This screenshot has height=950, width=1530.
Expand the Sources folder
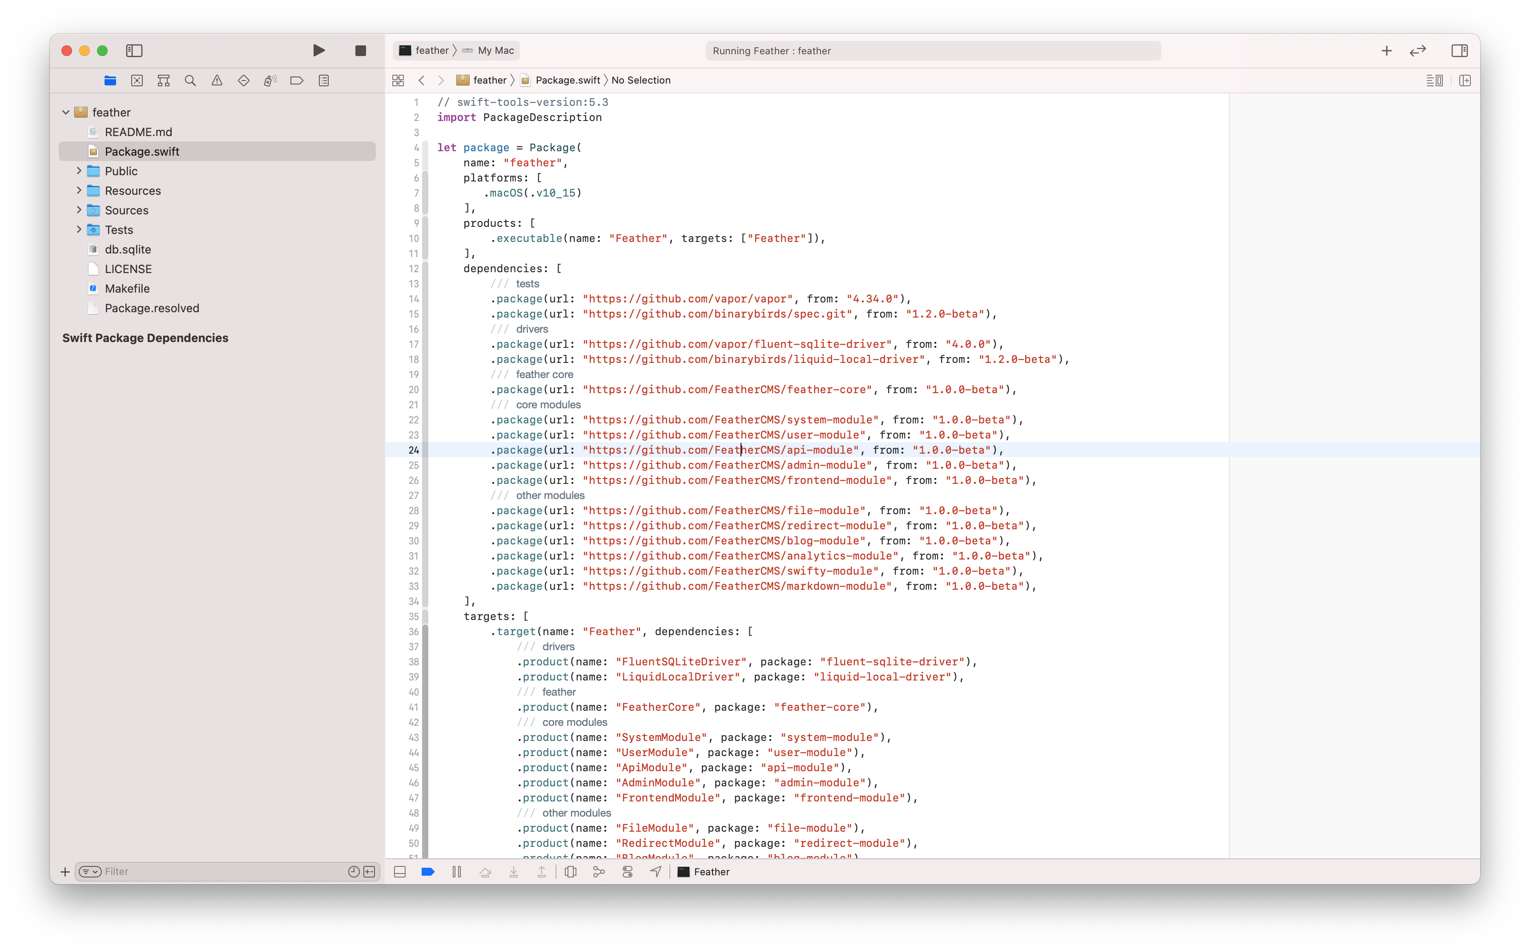coord(79,210)
